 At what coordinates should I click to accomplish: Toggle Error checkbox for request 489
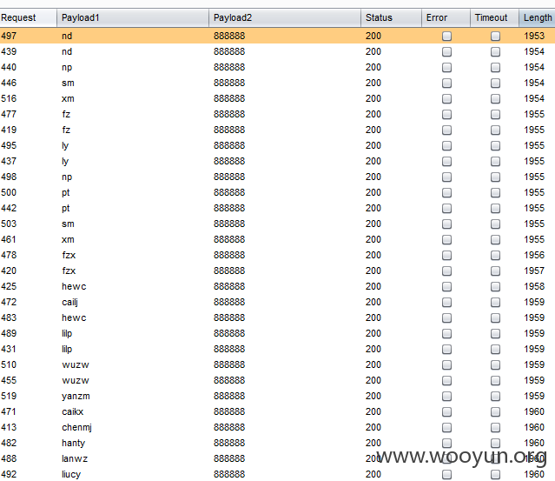pos(446,333)
